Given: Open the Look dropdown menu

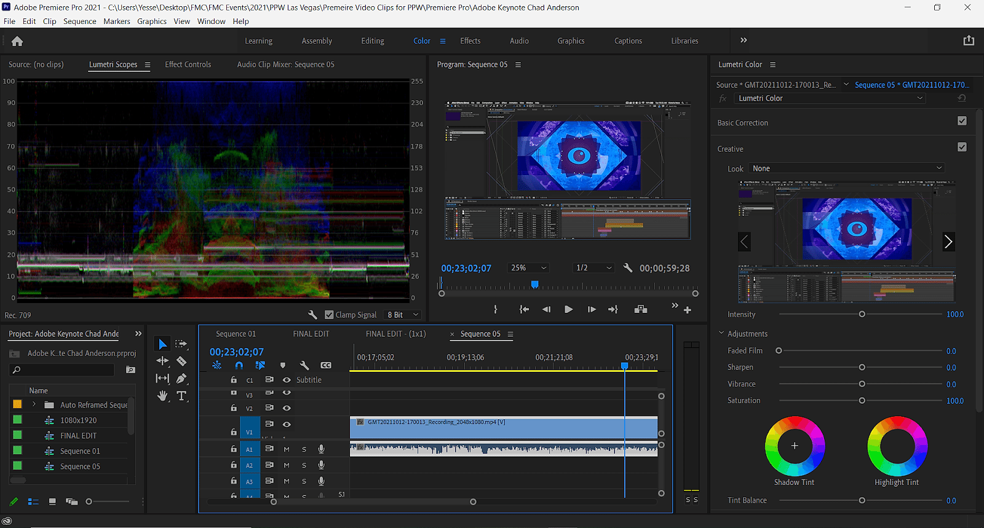Looking at the screenshot, I should [x=847, y=168].
